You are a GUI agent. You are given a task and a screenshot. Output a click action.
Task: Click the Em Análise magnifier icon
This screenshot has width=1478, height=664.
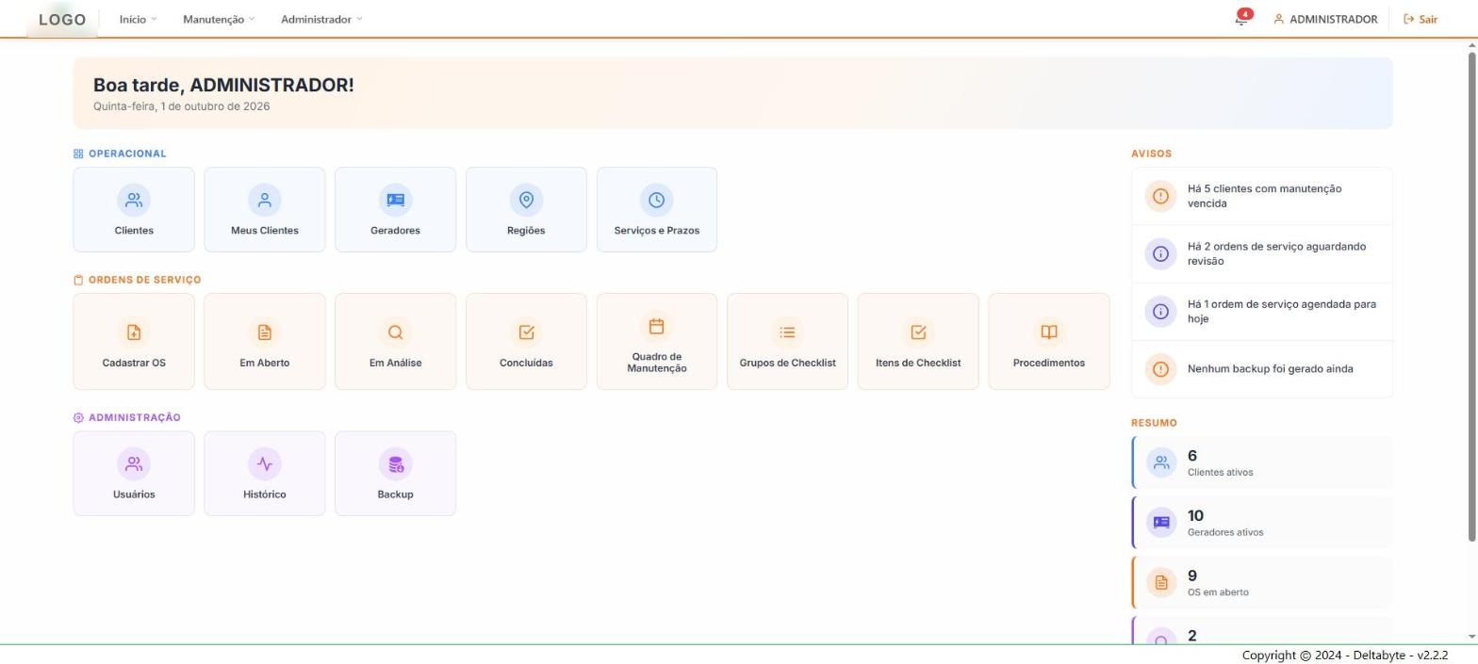pyautogui.click(x=395, y=332)
